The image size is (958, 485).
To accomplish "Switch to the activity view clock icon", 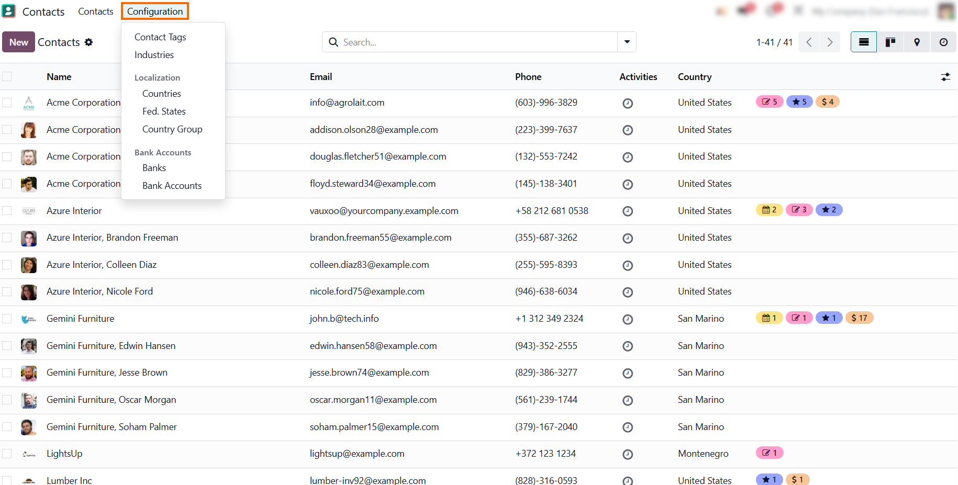I will [x=943, y=42].
